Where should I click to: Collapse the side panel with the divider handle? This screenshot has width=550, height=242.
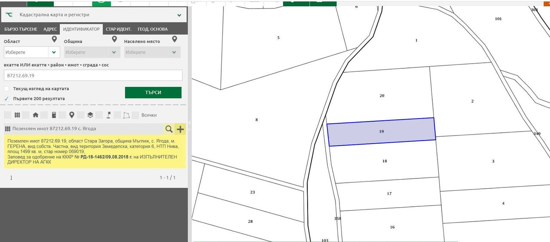pos(189,126)
